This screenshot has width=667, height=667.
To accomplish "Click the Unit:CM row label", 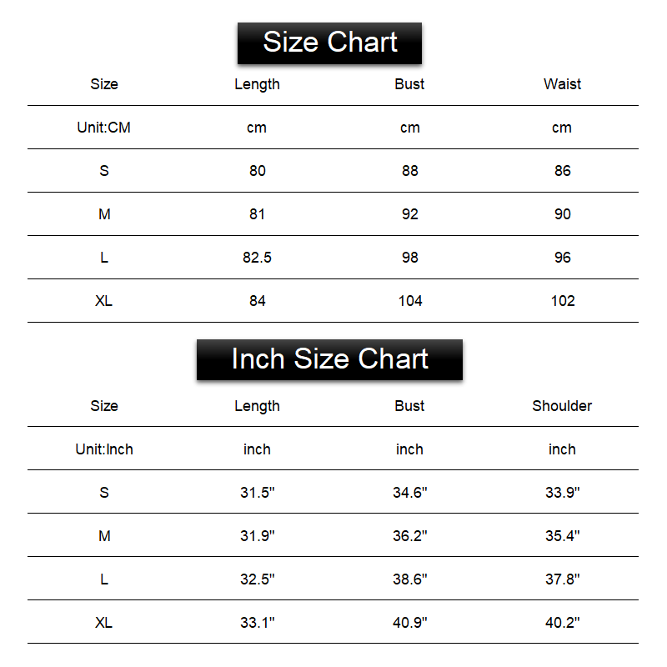I will 104,128.
